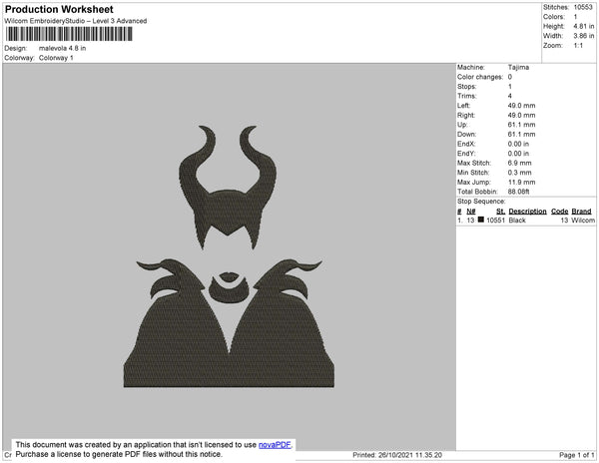Select the Stitches value 10553
This screenshot has height=463, width=599.
pos(583,7)
